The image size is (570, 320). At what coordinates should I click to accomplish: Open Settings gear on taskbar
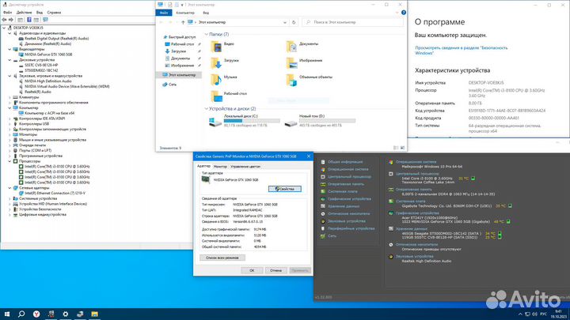coord(66,314)
